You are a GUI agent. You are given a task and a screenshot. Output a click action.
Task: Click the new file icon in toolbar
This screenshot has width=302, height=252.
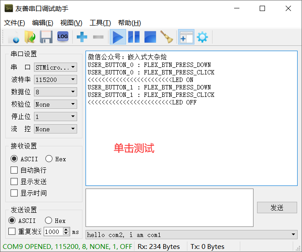point(14,37)
